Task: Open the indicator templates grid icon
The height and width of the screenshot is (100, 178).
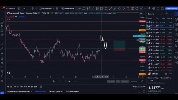Action: (x=57, y=9)
